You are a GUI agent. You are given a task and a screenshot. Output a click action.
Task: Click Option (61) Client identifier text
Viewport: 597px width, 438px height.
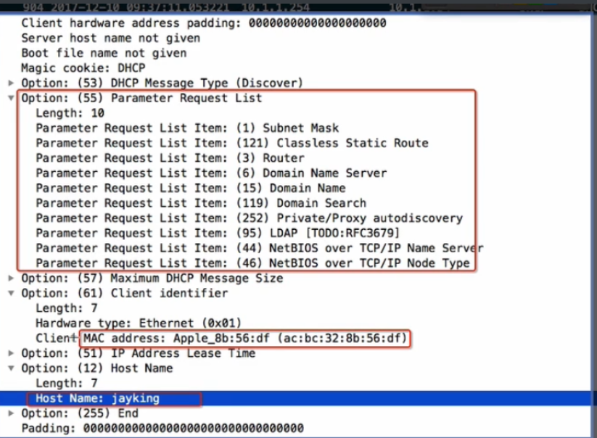coord(125,294)
